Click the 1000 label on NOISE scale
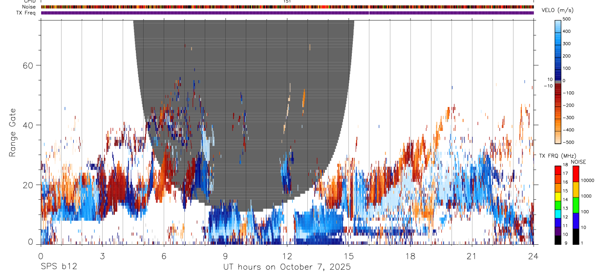 585,196
